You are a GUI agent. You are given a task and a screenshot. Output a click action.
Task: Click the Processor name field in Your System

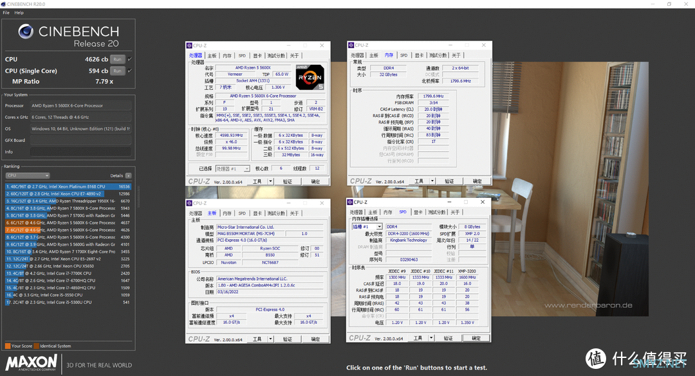pos(80,105)
